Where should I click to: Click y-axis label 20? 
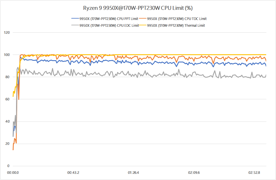click(7, 144)
